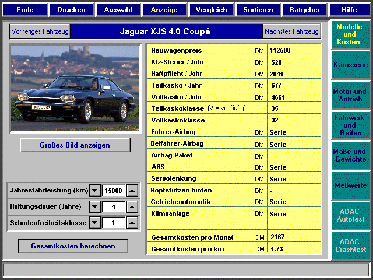Open the Drucken menu

tap(71, 10)
